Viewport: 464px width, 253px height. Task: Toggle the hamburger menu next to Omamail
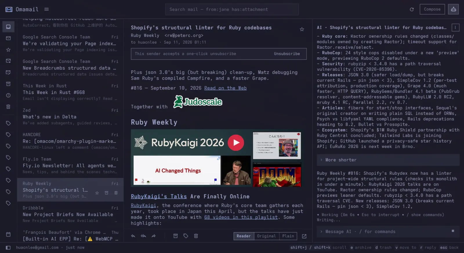click(46, 9)
